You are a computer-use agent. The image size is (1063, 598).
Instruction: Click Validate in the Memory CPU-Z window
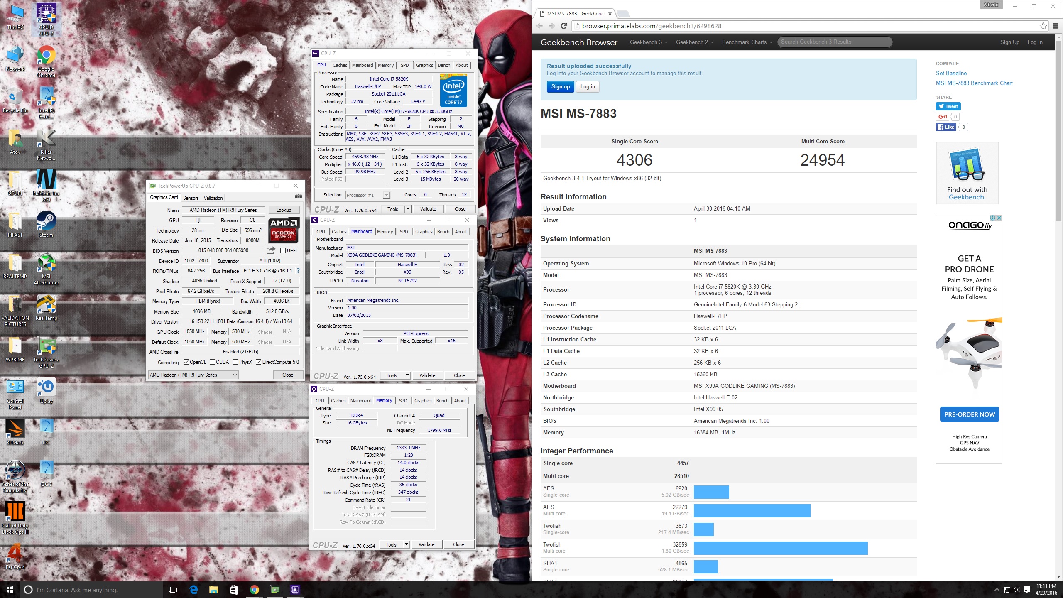click(426, 544)
